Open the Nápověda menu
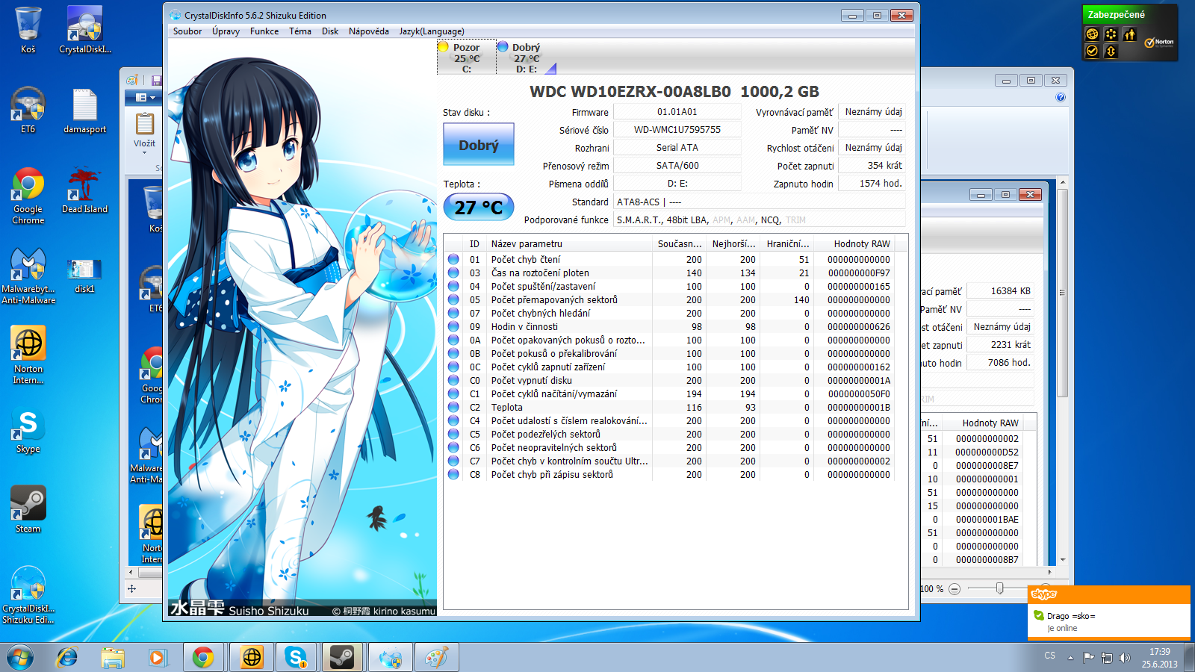This screenshot has height=672, width=1195. 369,31
